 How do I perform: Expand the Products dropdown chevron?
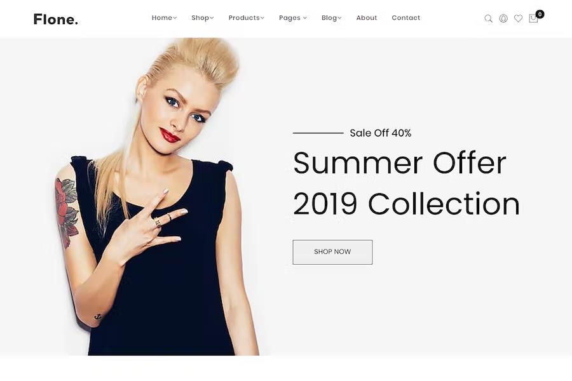262,18
